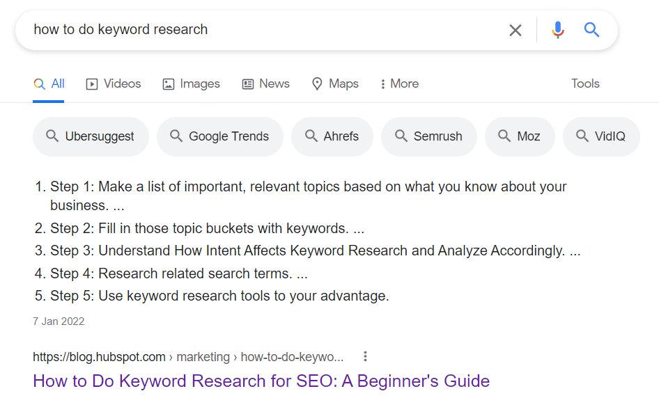Choose the Ahrefs related search chip
The image size is (659, 398).
click(332, 136)
